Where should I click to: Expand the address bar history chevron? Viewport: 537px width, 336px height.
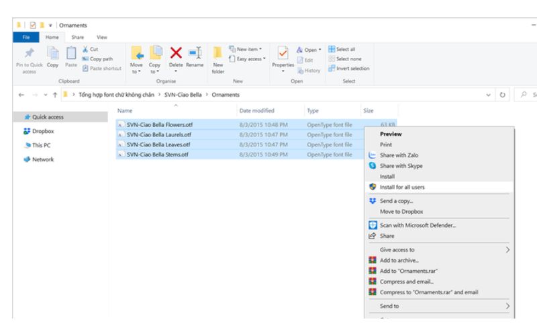tap(488, 95)
